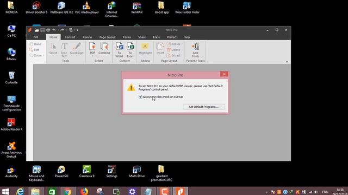Switch to the Review tab
The height and width of the screenshot is (195, 348).
coord(87,37)
